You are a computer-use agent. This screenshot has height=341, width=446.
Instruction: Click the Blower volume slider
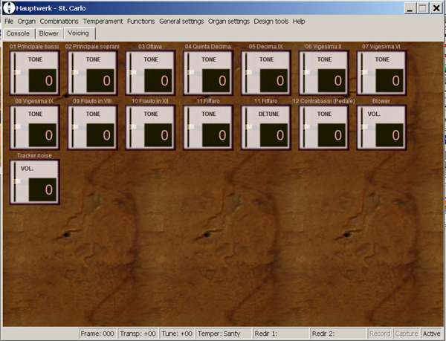363,127
